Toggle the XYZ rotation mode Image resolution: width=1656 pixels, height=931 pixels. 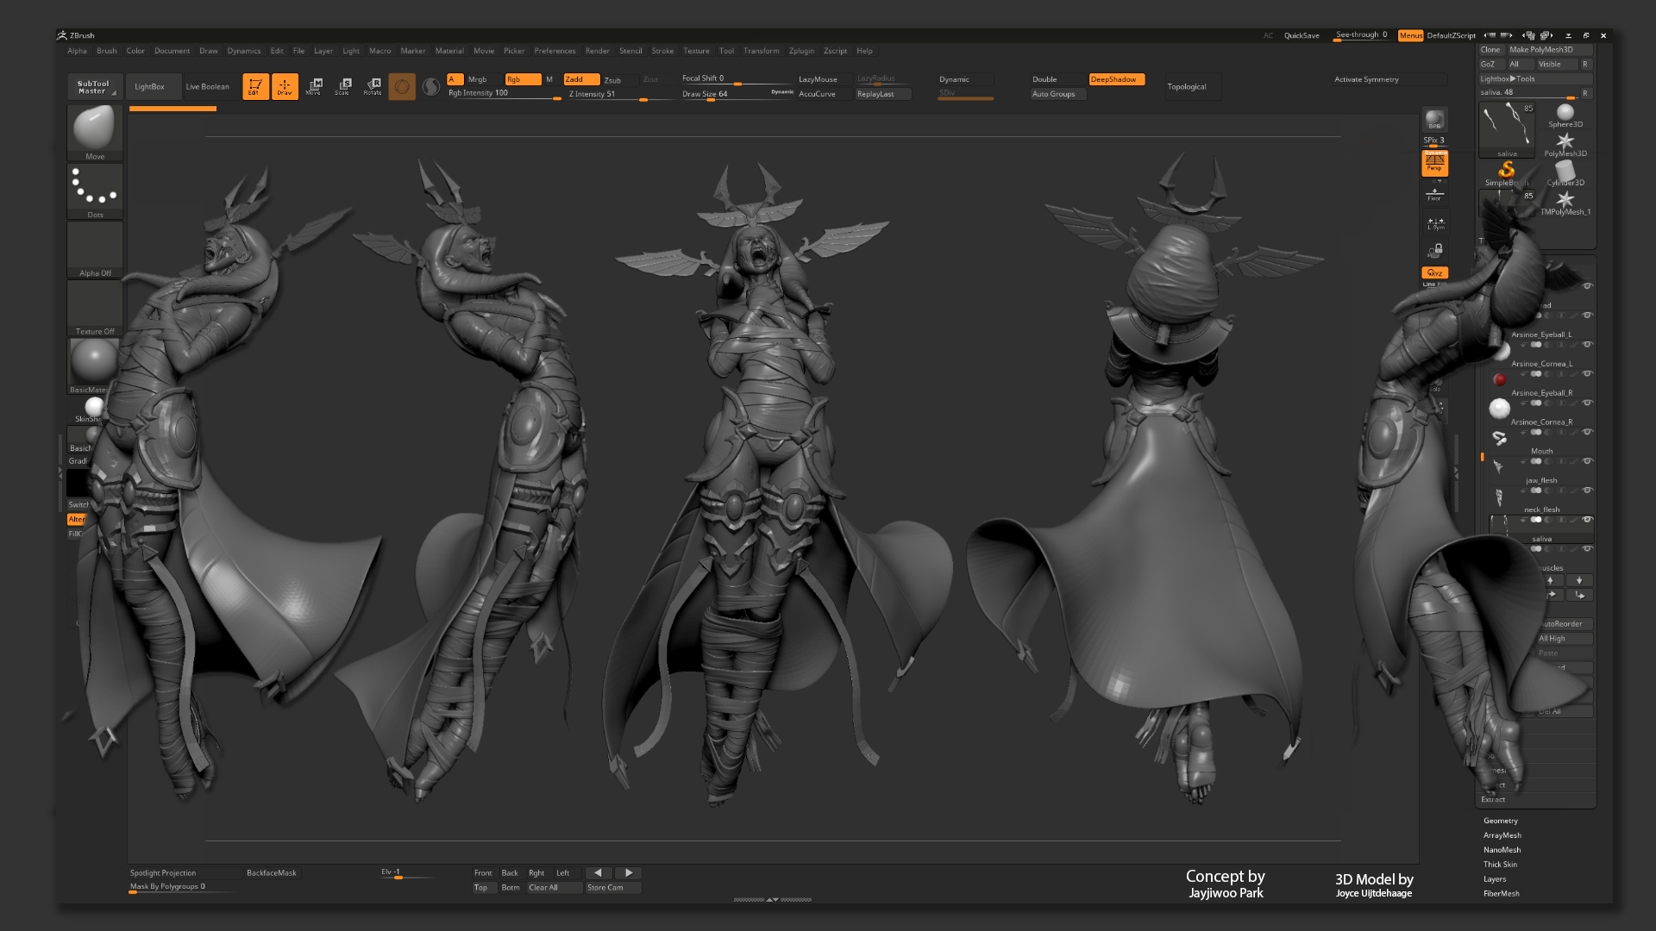[1434, 272]
